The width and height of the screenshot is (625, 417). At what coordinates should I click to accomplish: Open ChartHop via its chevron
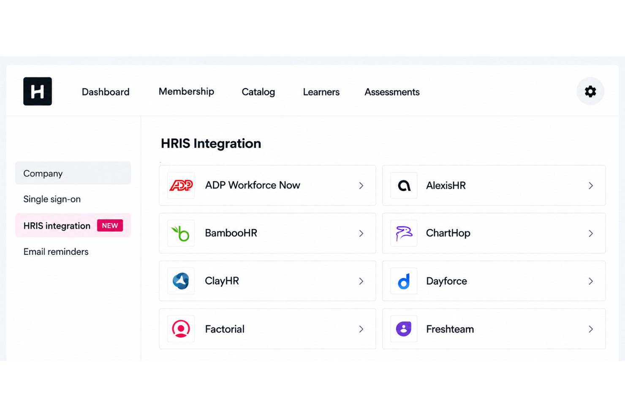[591, 233]
